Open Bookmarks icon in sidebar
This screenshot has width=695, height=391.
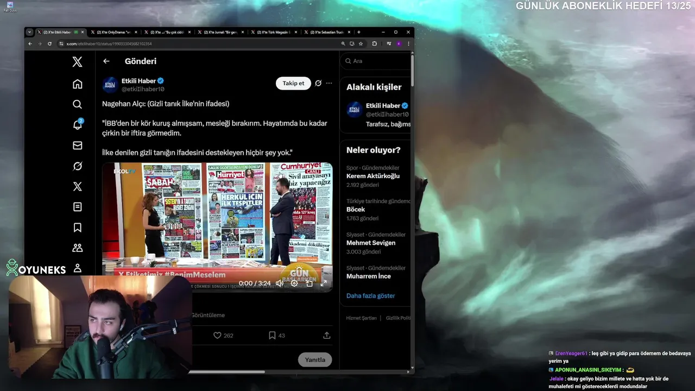coord(77,228)
